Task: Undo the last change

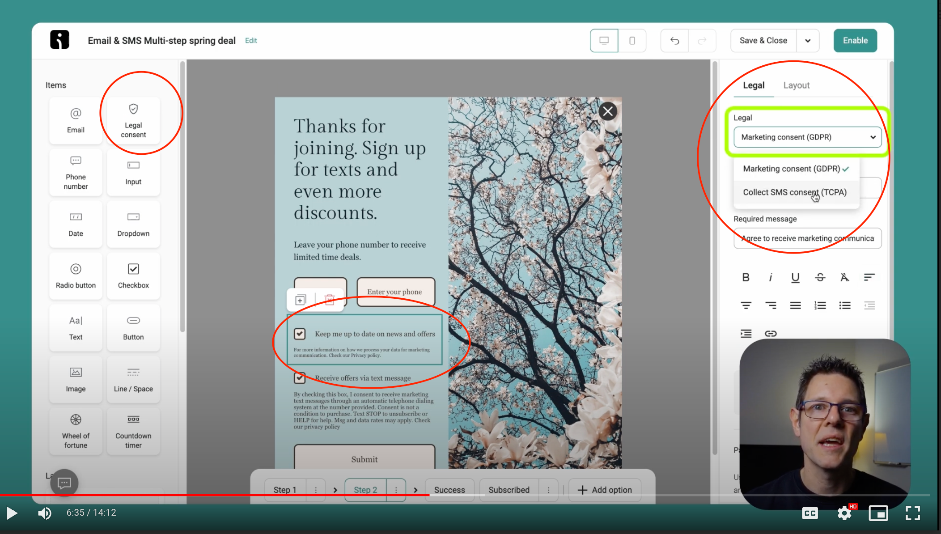Action: coord(674,41)
